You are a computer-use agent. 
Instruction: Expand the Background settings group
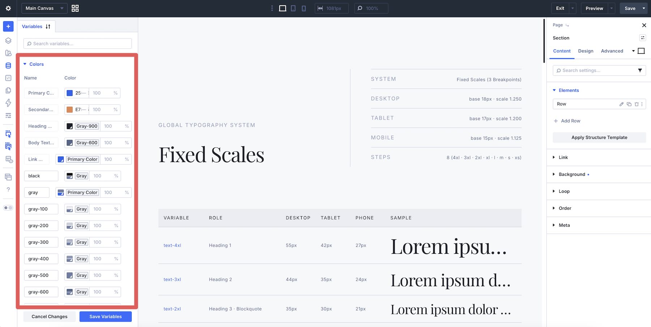[554, 174]
